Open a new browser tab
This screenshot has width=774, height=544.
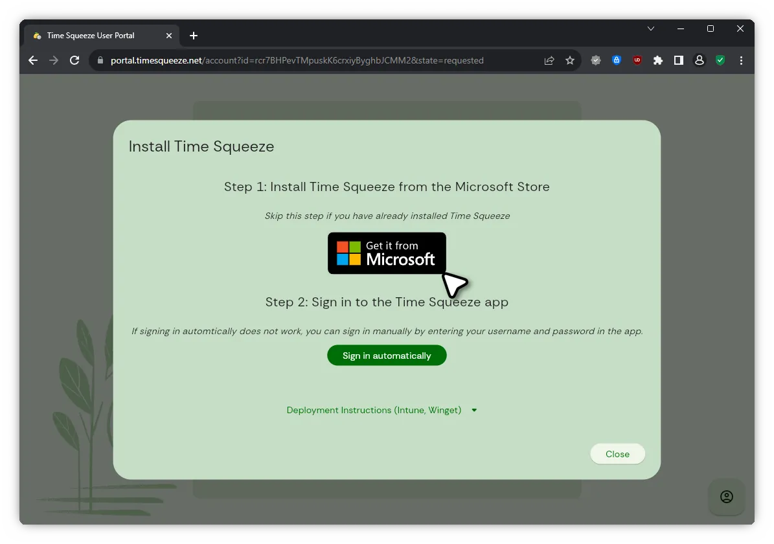tap(194, 36)
